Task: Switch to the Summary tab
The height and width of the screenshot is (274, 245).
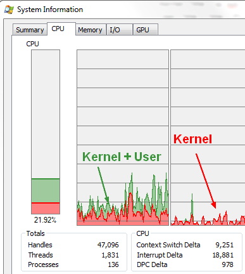Action: (30, 30)
